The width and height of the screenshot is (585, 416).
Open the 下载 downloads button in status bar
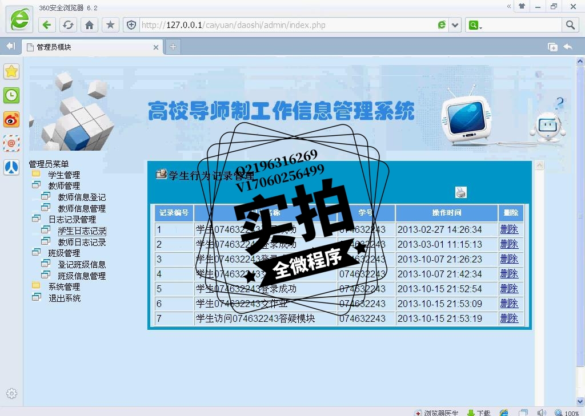pyautogui.click(x=479, y=413)
